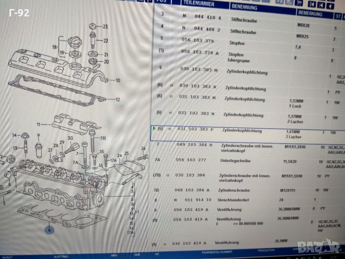345x259 pixels.
Task: Click the MARKT item in bottom bar
Action: [8, 256]
